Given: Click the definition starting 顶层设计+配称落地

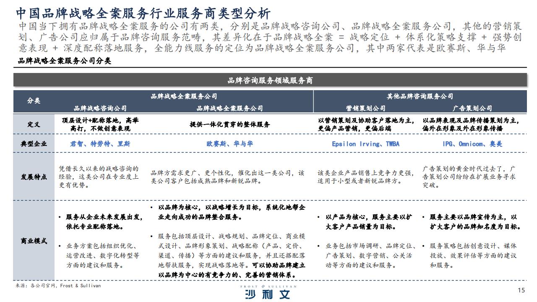Looking at the screenshot, I should click(100, 124).
